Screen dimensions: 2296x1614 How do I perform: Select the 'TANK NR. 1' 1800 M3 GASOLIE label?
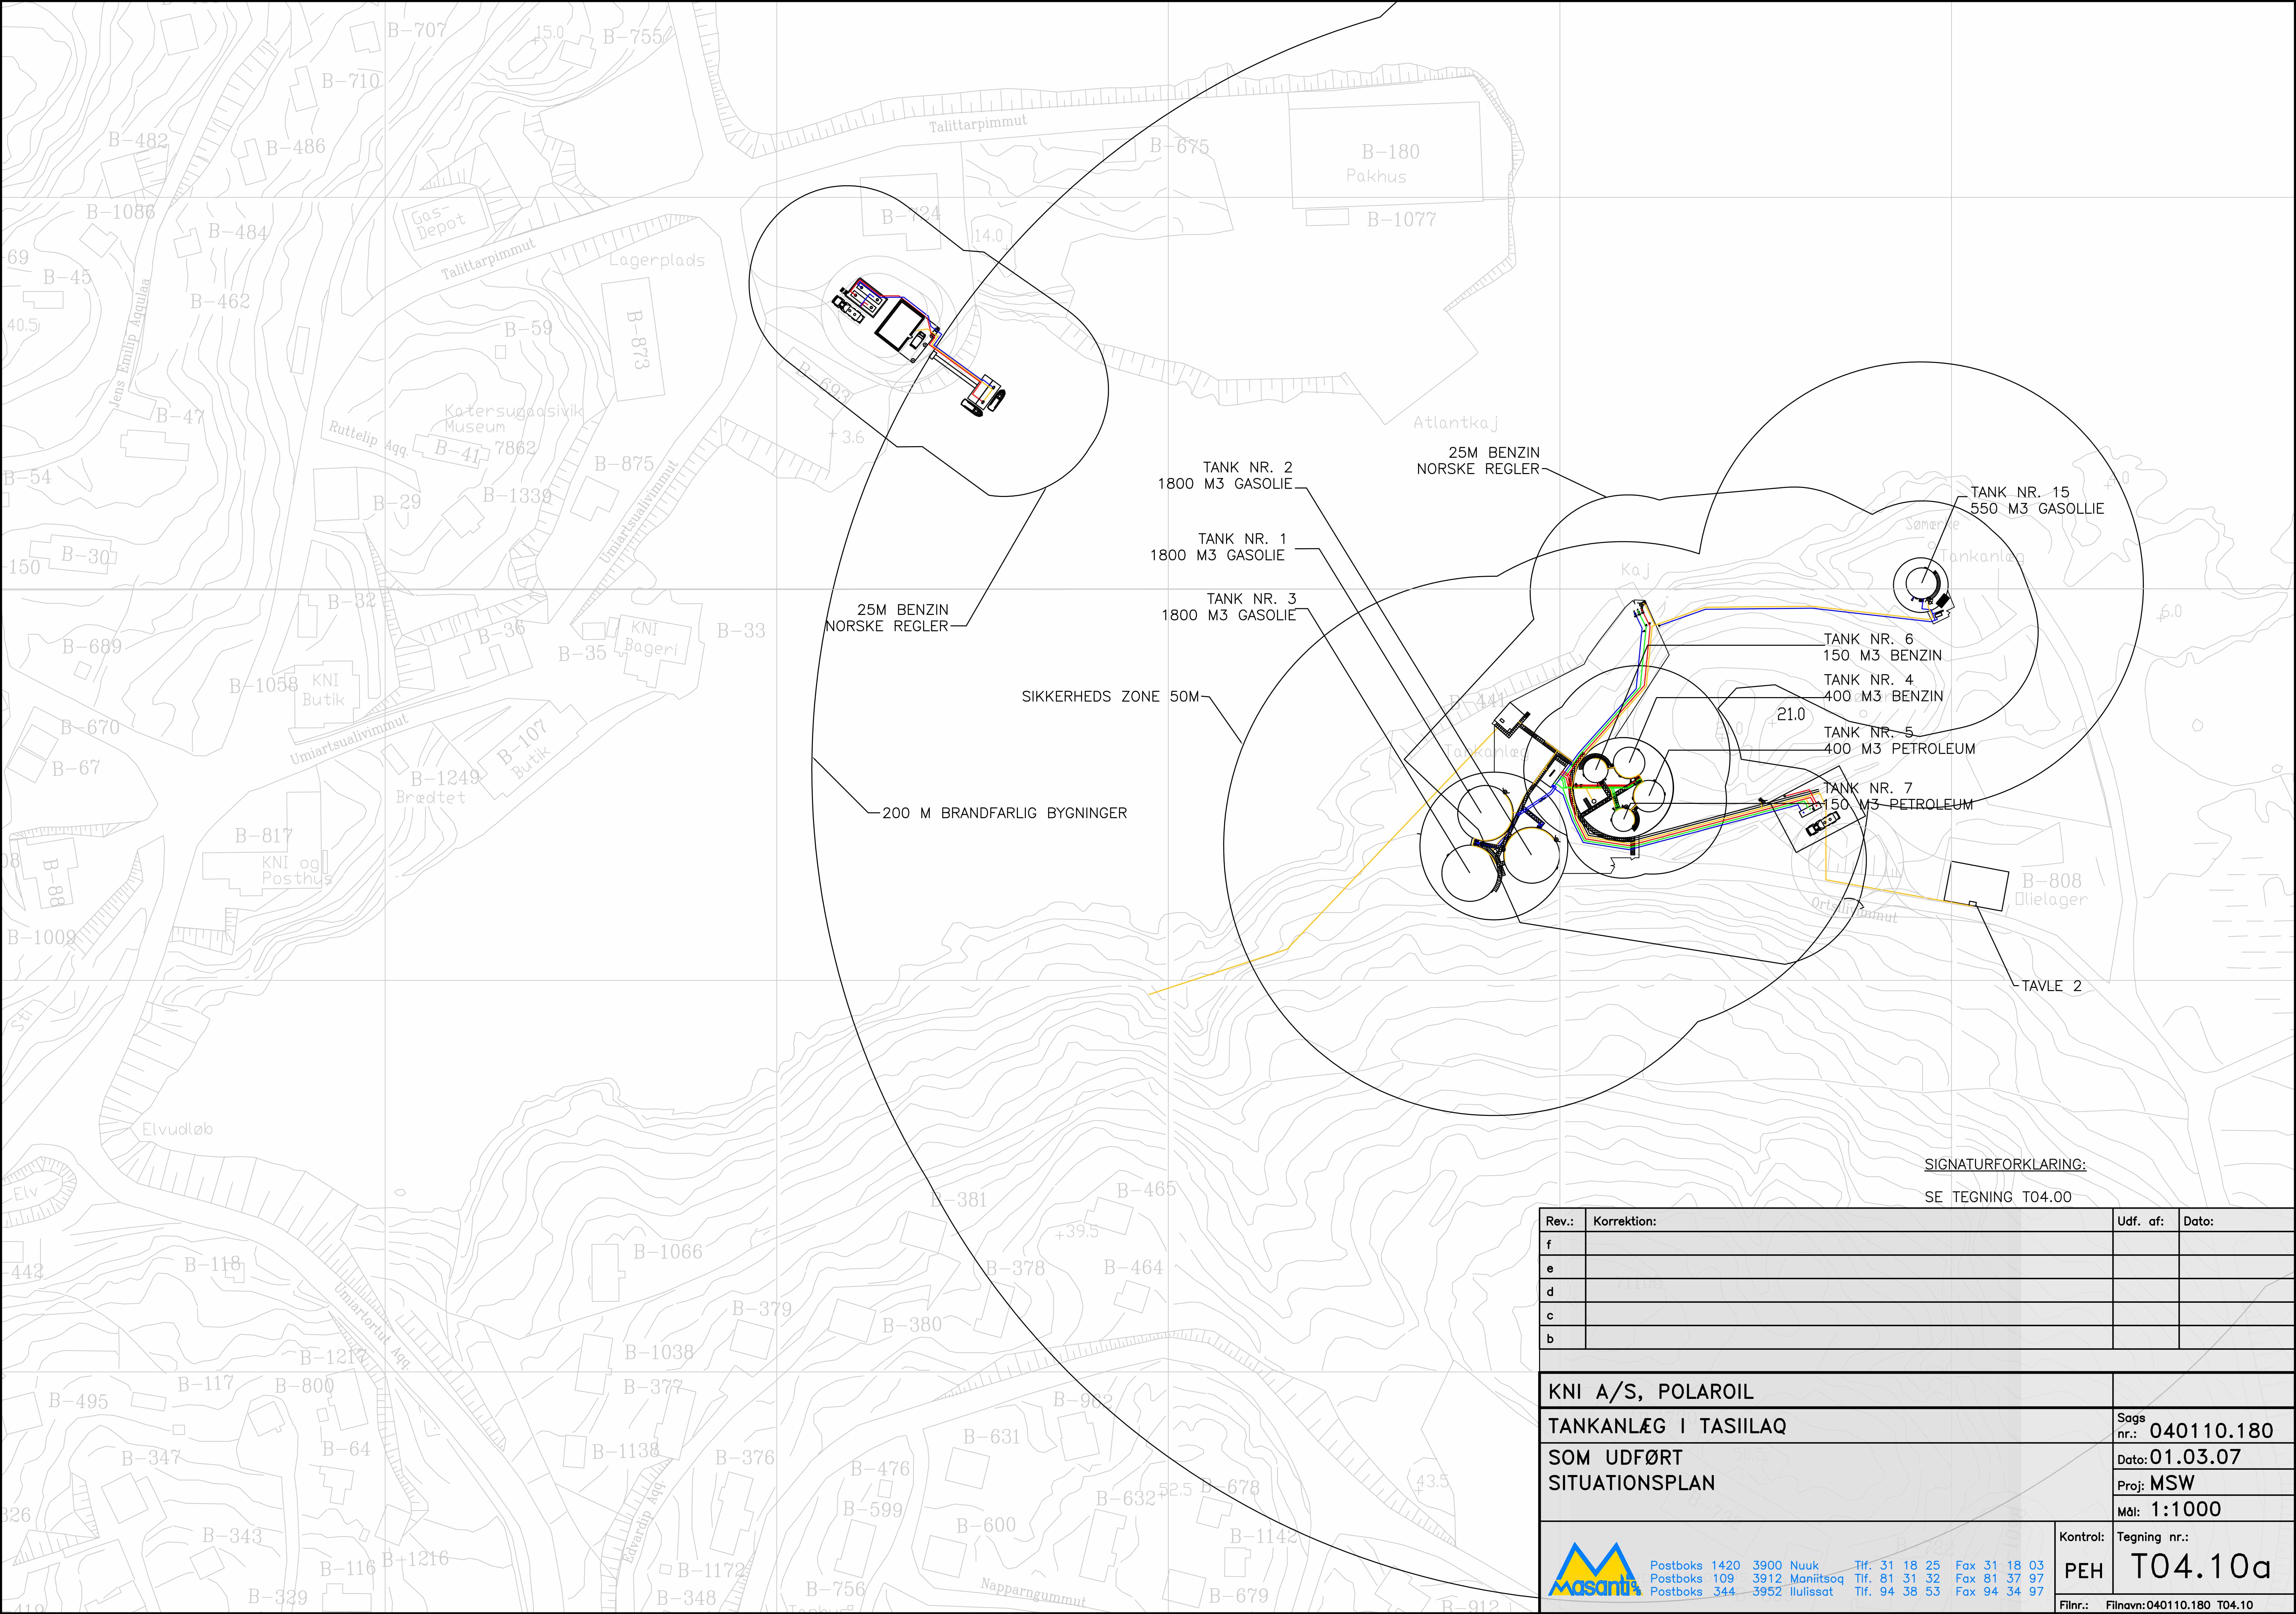tap(1218, 547)
